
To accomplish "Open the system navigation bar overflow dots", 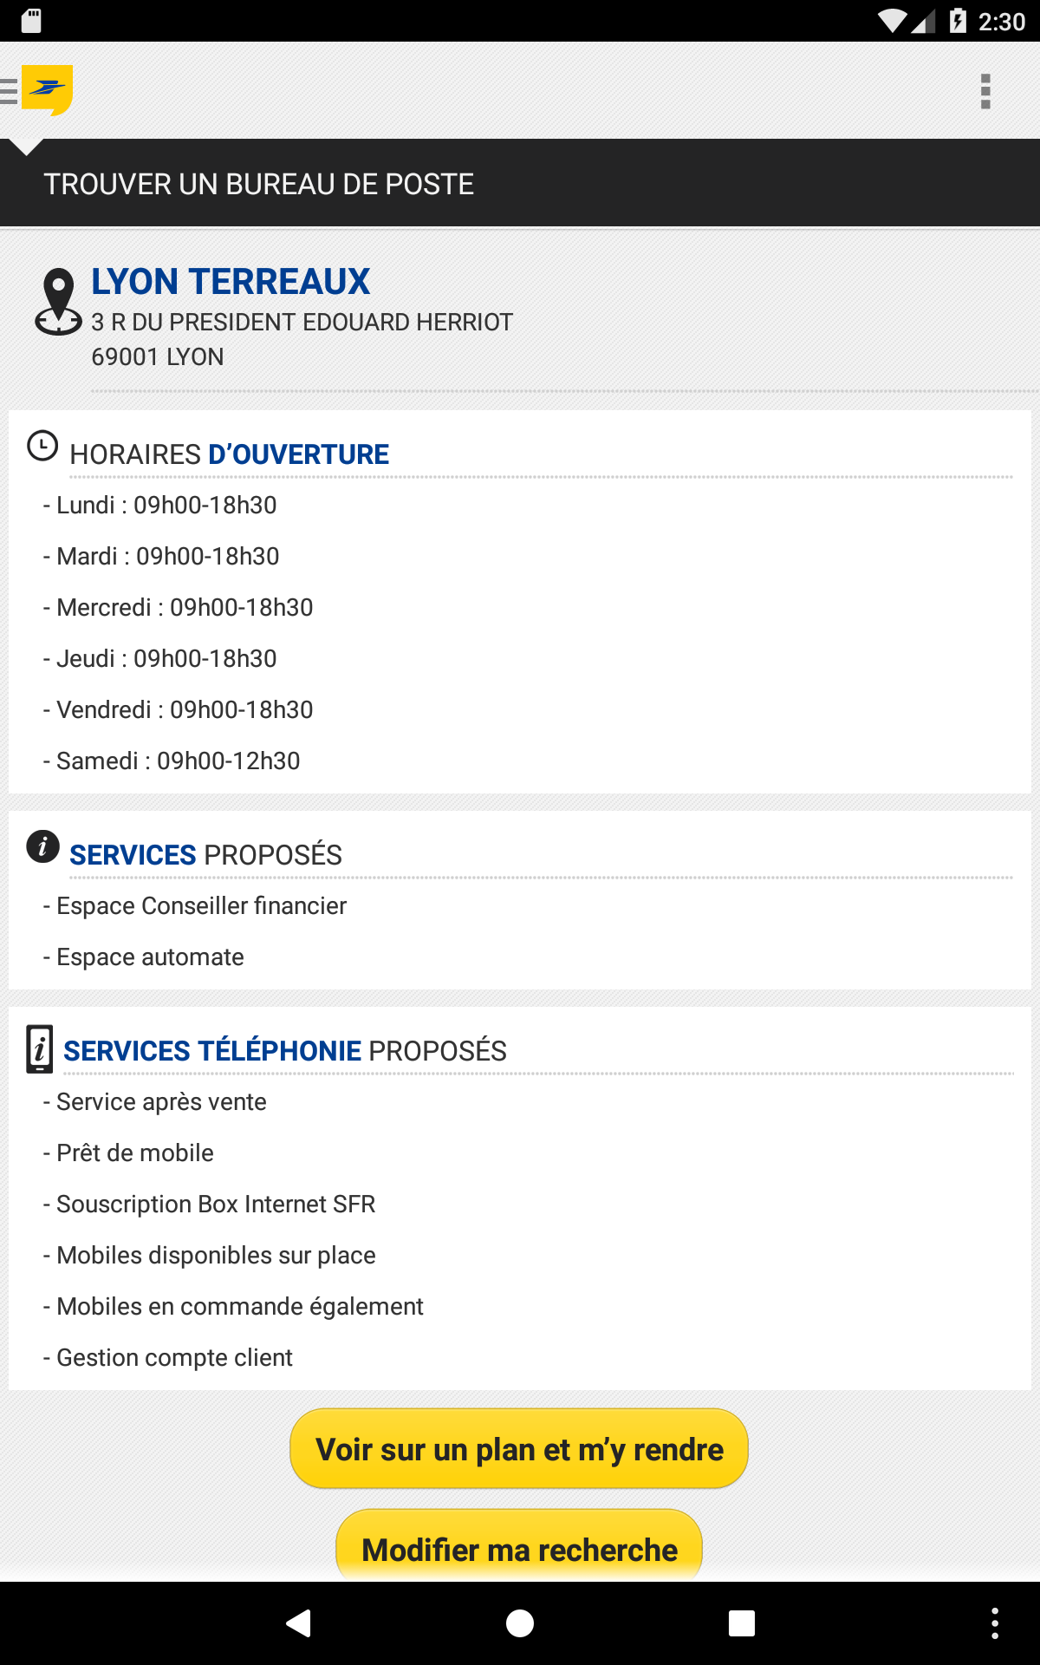I will pos(994,1623).
